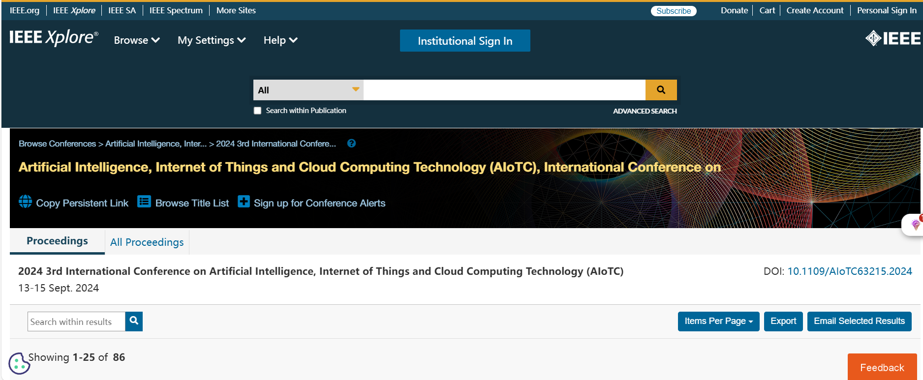Click Browse Conferences breadcrumb link
Screen dimensions: 923x380
coord(57,144)
